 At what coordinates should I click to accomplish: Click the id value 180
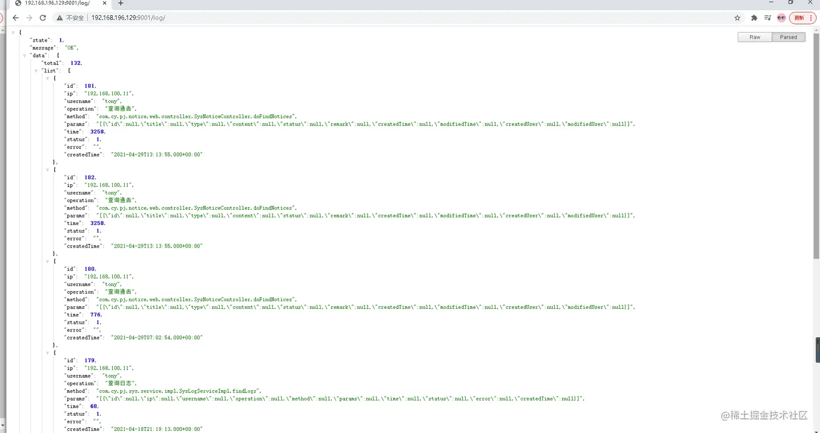point(90,269)
